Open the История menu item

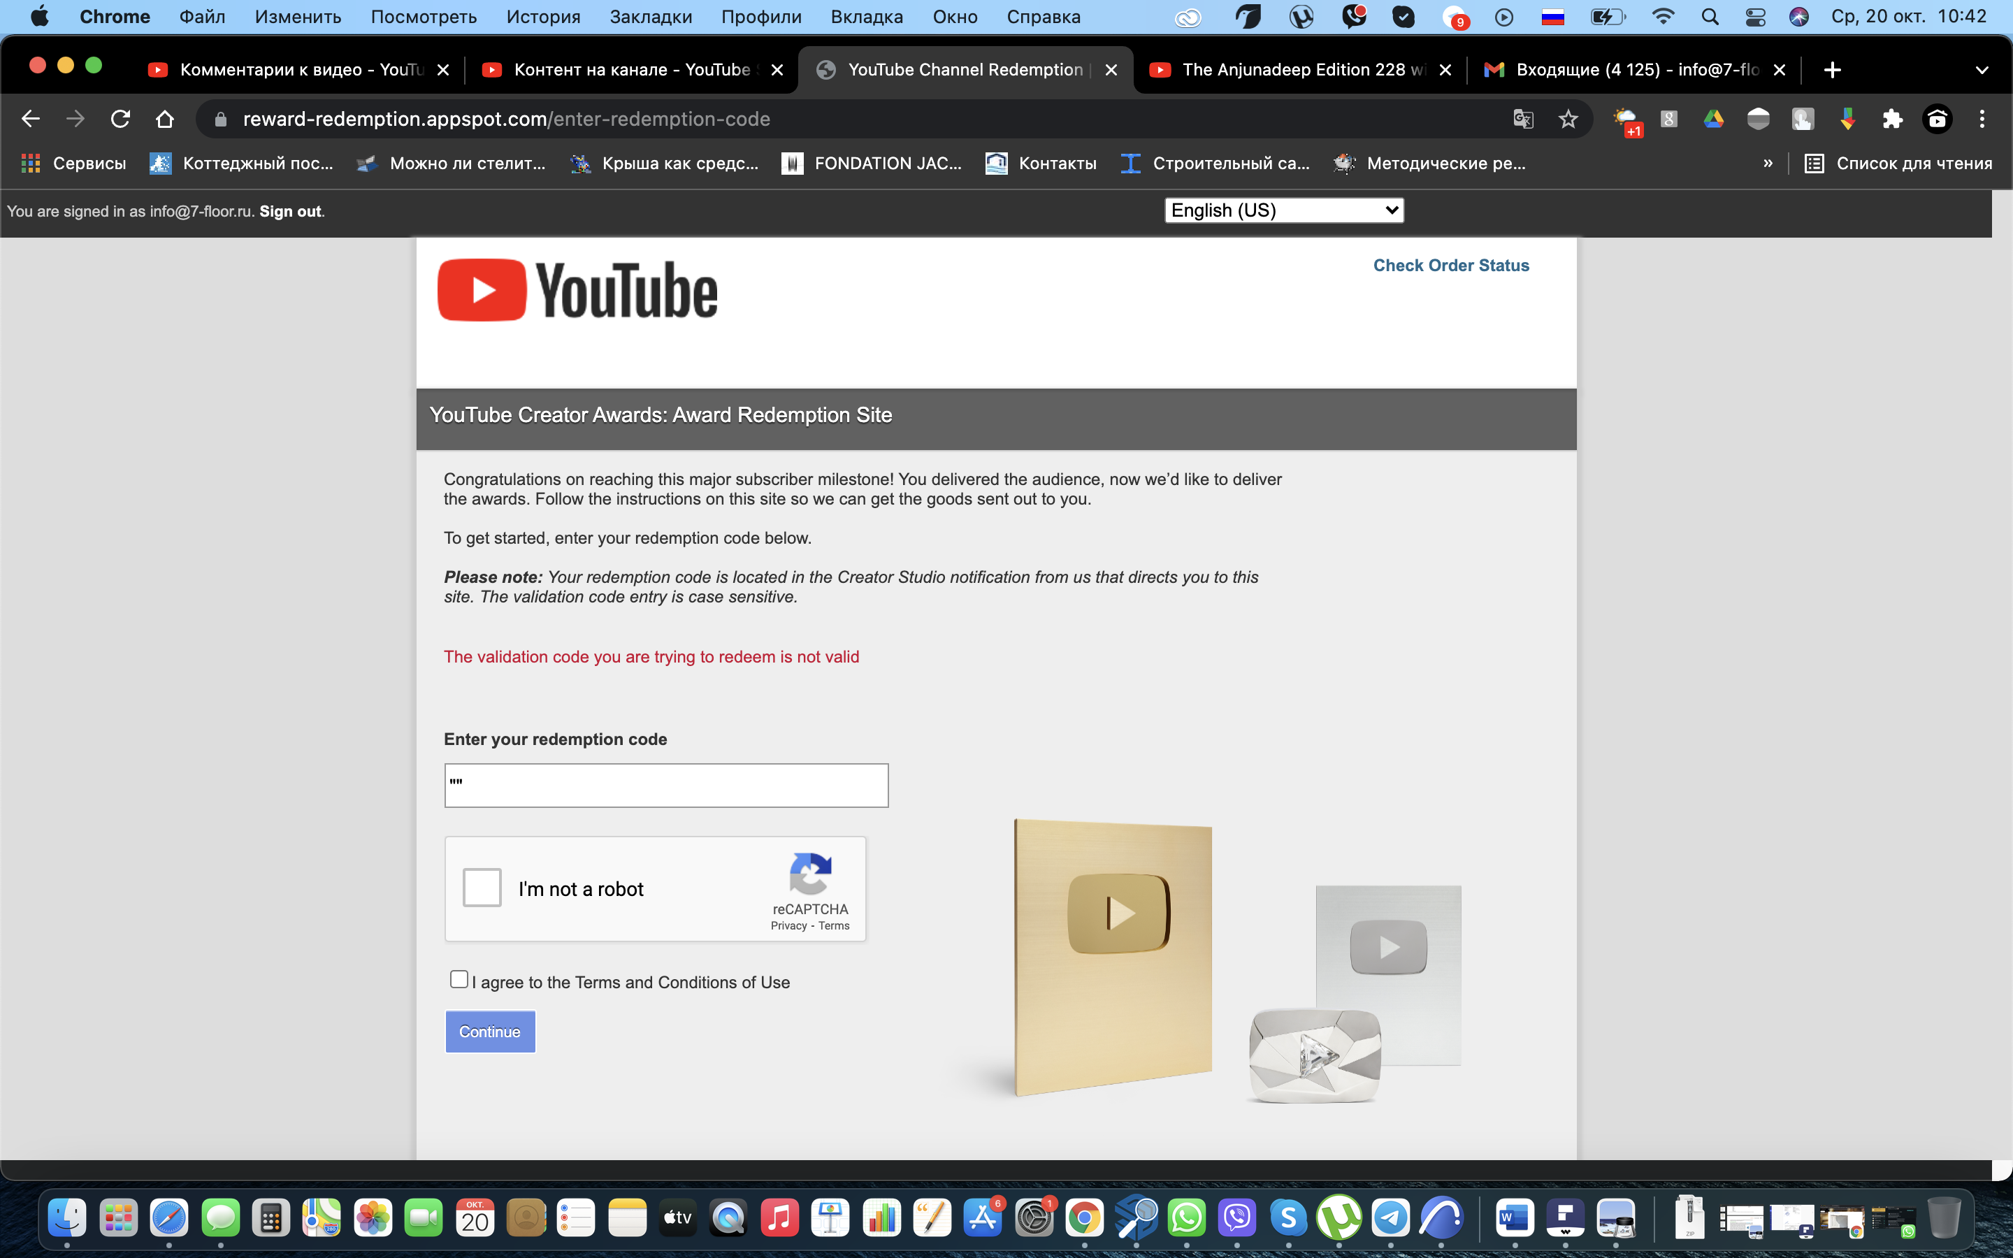click(x=542, y=16)
